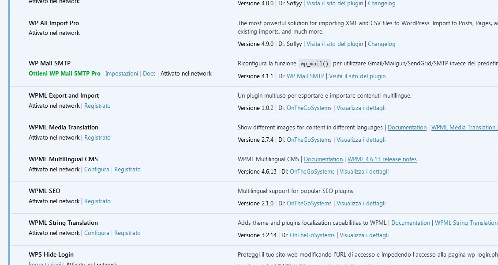This screenshot has width=498, height=265.
Task: Select the WPS Hide Login plugin title
Action: 51,254
